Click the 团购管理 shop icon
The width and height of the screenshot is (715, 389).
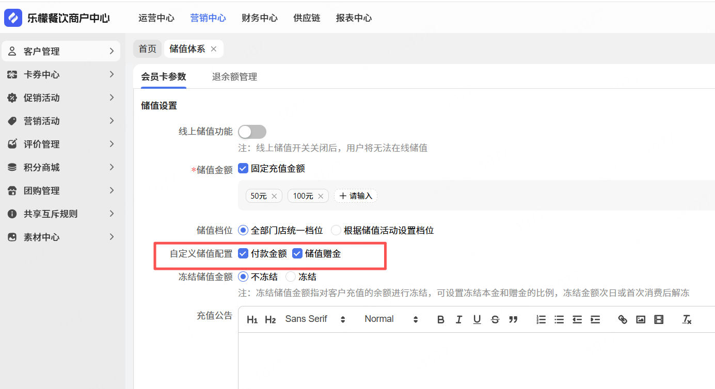[12, 190]
